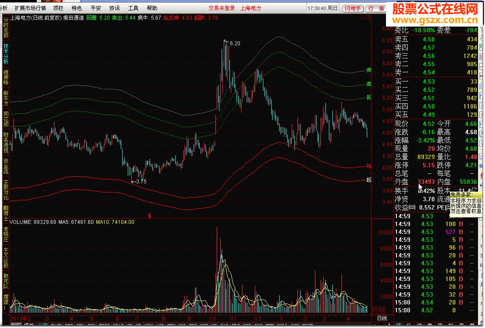The image size is (485, 328).
Task: Click the 卖出: 5.44 indicator value
Action: click(123, 18)
